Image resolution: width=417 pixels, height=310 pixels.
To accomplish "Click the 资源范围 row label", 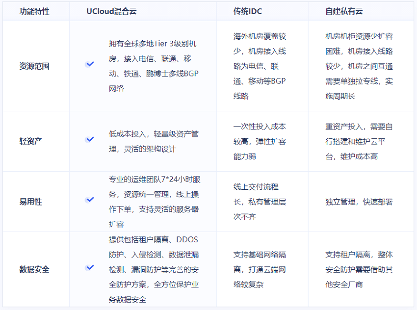I will pyautogui.click(x=34, y=66).
